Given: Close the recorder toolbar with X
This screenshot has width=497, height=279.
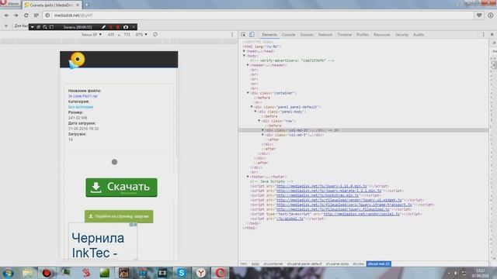Looking at the screenshot, I should point(134,27).
